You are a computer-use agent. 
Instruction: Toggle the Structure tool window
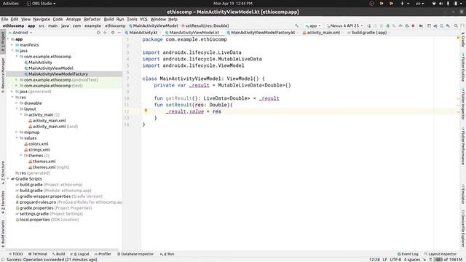[x=3, y=172]
